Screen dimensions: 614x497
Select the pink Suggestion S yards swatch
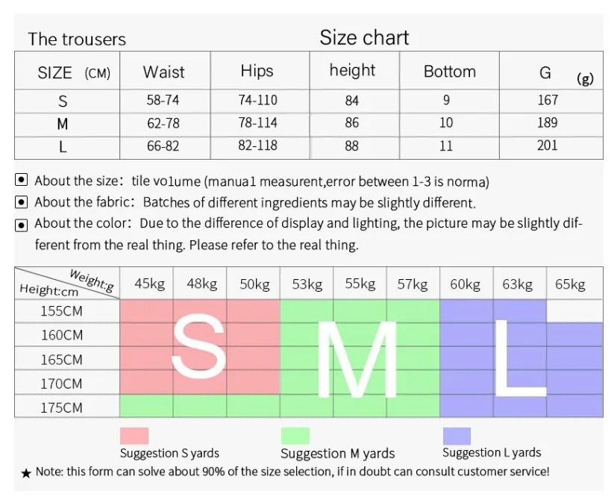coord(134,436)
